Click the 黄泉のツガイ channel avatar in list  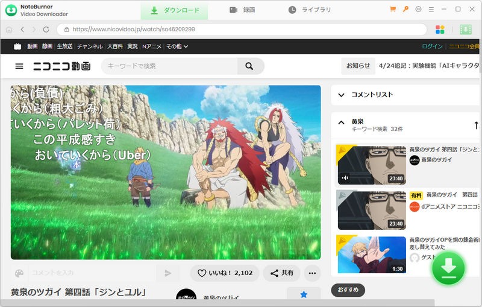(x=415, y=160)
